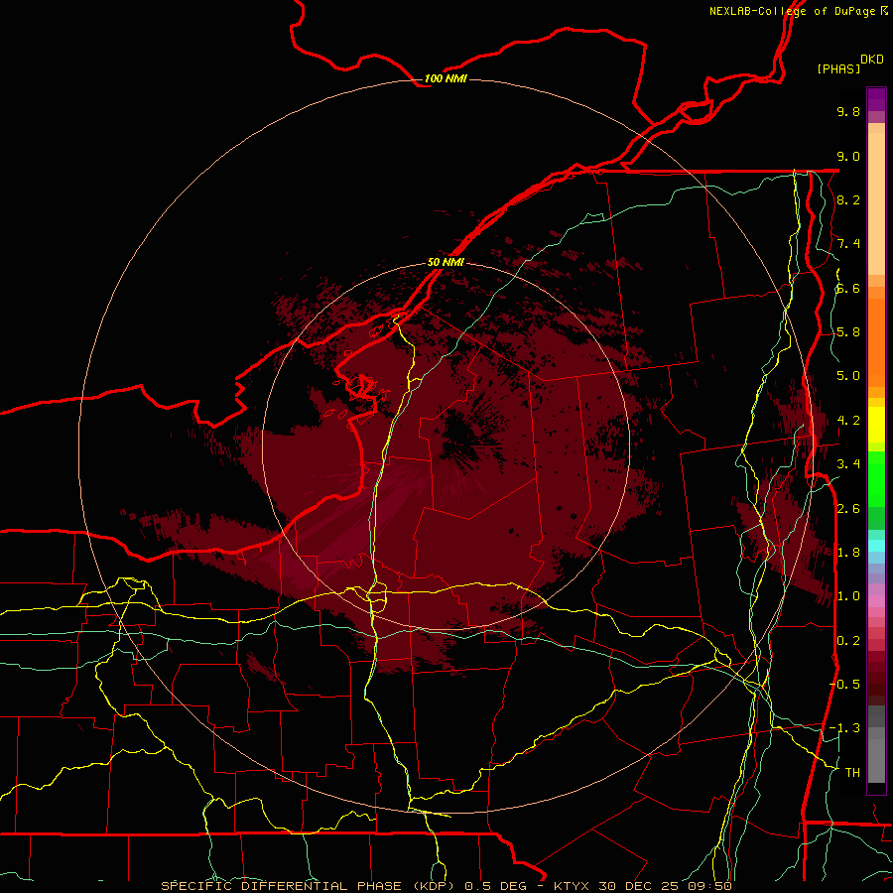The width and height of the screenshot is (893, 893).
Task: Click the SPECIFIC DIFFERENTIAL PHASE (KDP) caption
Action: (x=309, y=886)
